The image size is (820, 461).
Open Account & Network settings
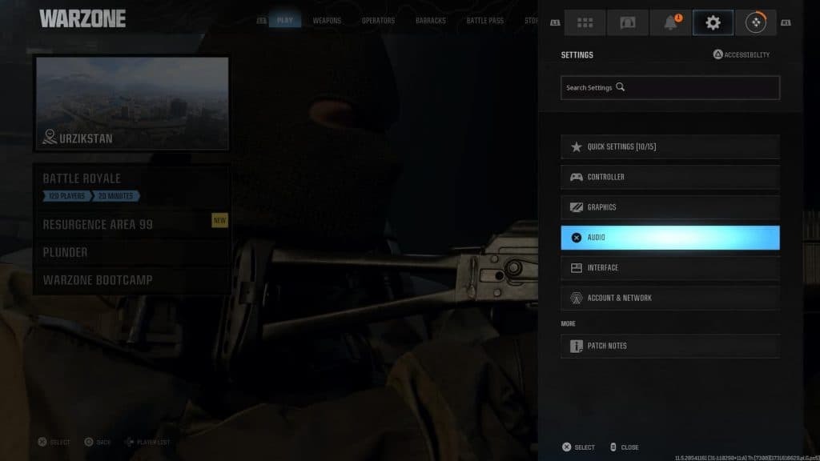point(670,298)
